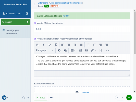The image size is (136, 102).
Task: Insert numbered list
Action: click(x=94, y=45)
